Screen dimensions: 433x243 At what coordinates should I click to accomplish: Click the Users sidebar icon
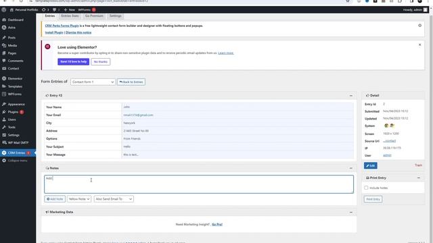pyautogui.click(x=4, y=119)
